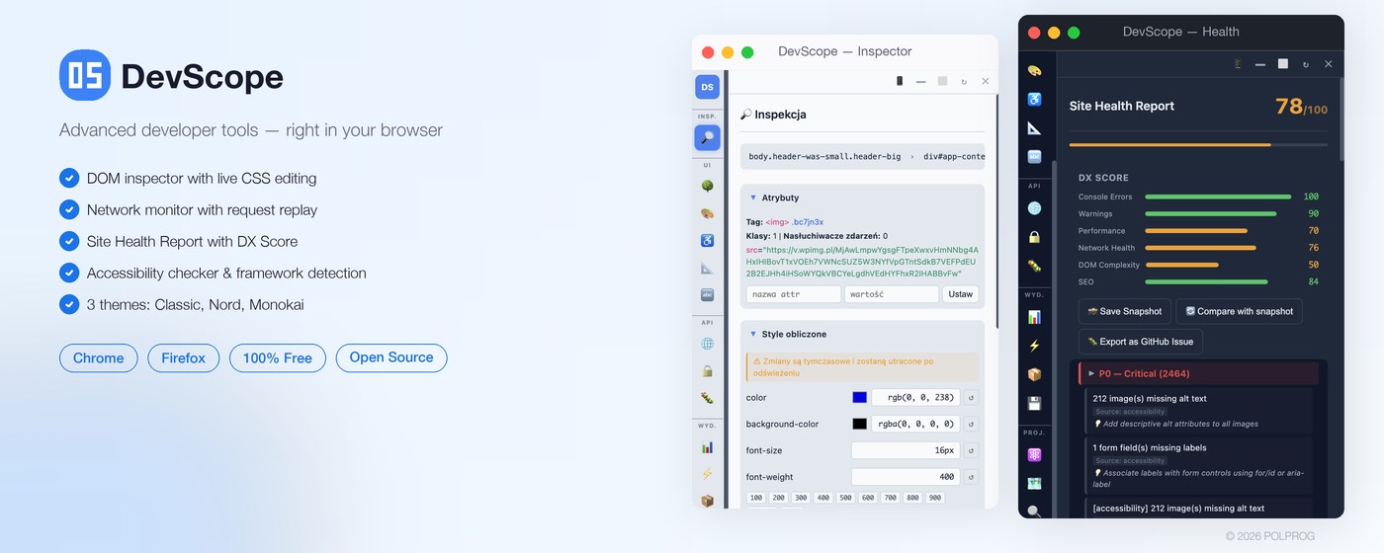Click the 'wartość' input field
The image size is (1384, 553).
892,294
